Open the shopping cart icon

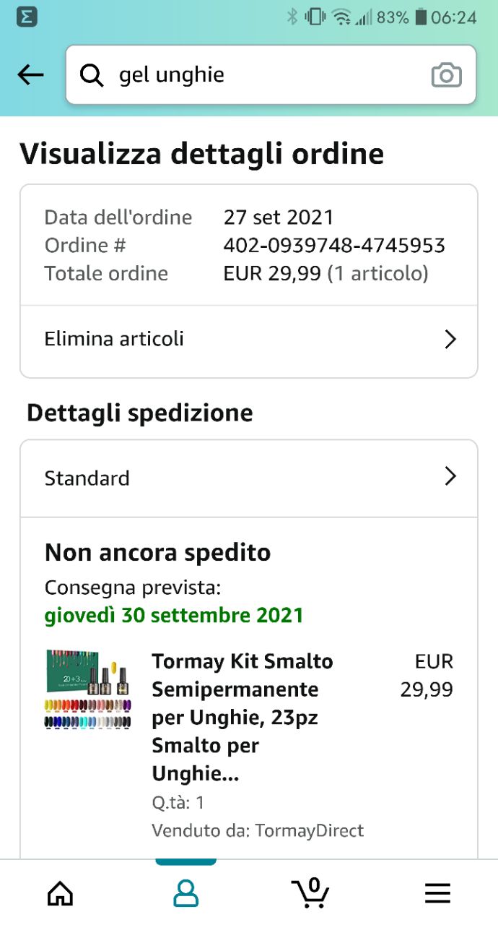(311, 892)
